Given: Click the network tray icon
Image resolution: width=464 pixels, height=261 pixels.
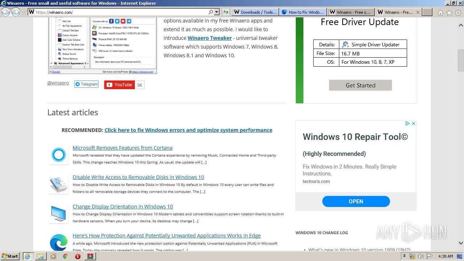Looking at the screenshot, I should pyautogui.click(x=412, y=256).
